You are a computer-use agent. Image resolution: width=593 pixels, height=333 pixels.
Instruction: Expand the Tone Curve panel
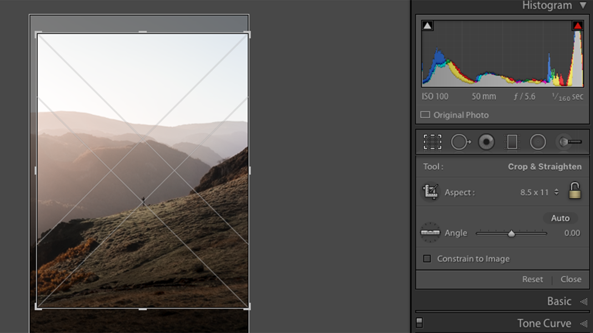point(583,324)
